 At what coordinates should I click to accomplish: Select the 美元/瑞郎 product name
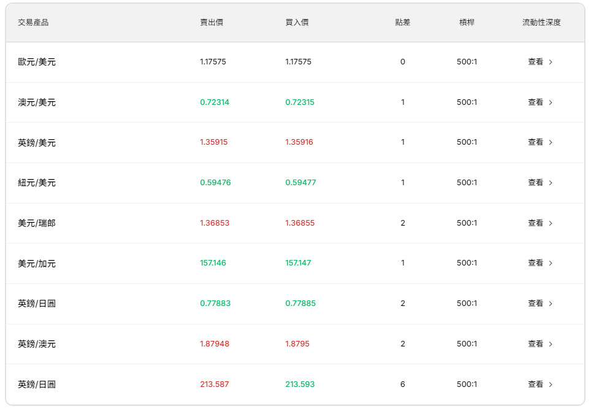coord(37,223)
